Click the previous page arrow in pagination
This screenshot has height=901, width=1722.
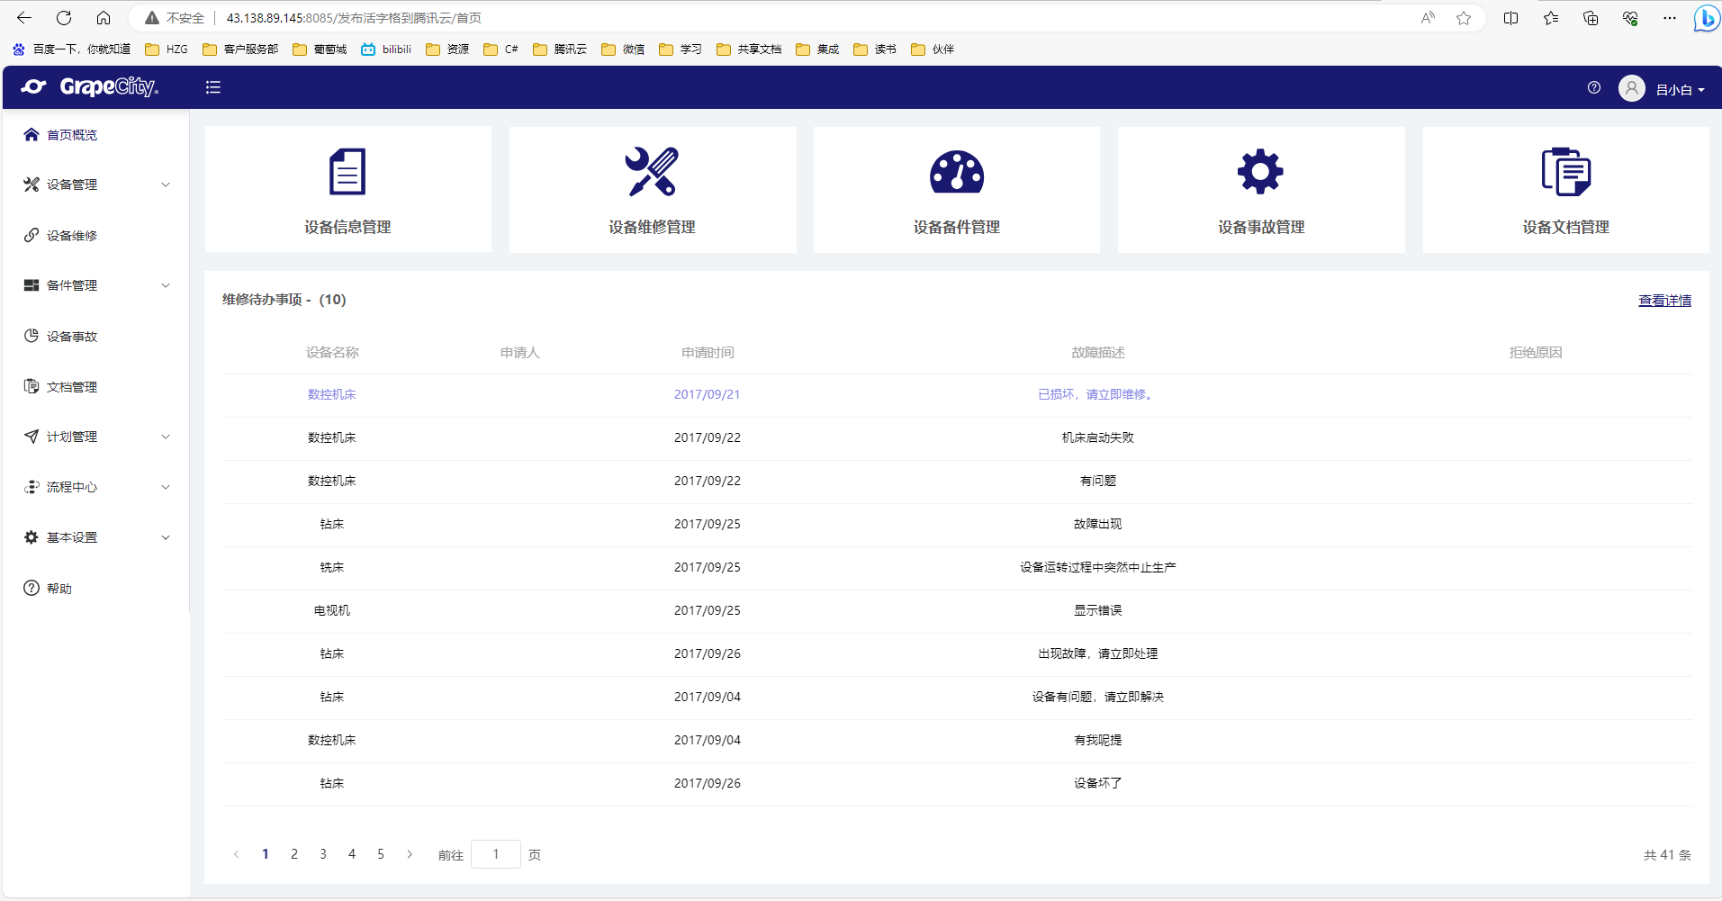(237, 854)
